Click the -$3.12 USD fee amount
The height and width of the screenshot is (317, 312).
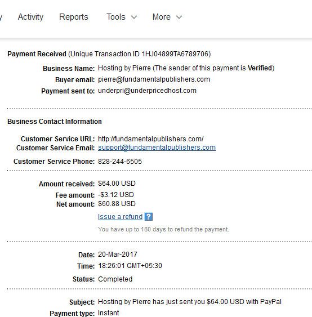[x=116, y=195]
